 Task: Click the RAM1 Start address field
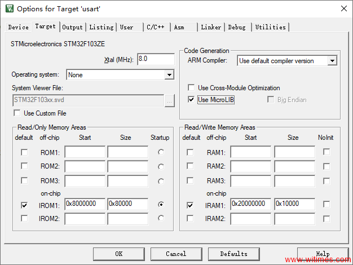click(250, 152)
